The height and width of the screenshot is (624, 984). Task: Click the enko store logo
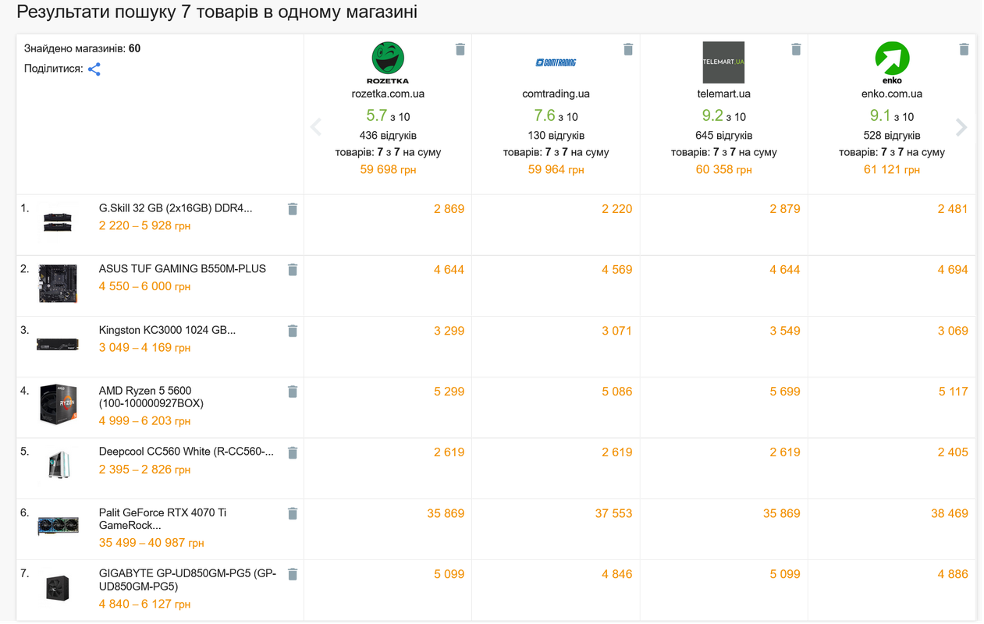pyautogui.click(x=892, y=62)
